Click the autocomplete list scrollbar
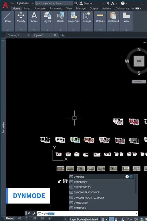147x221 pixels. pyautogui.click(x=136, y=184)
